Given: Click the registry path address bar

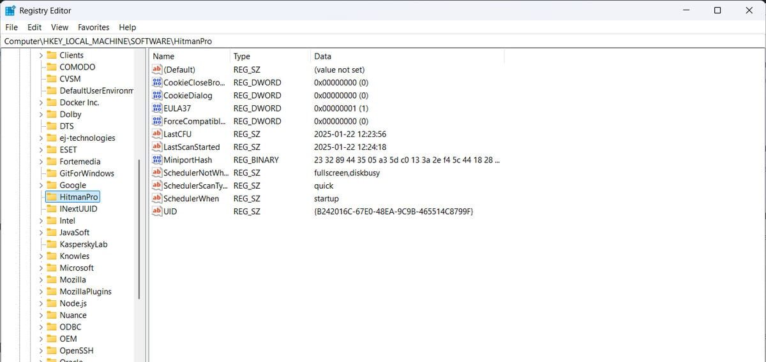Looking at the screenshot, I should pyautogui.click(x=383, y=41).
